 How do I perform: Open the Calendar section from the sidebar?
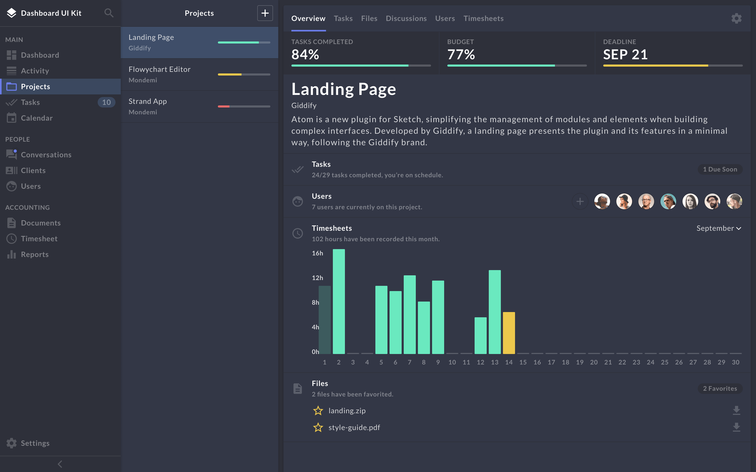tap(37, 118)
